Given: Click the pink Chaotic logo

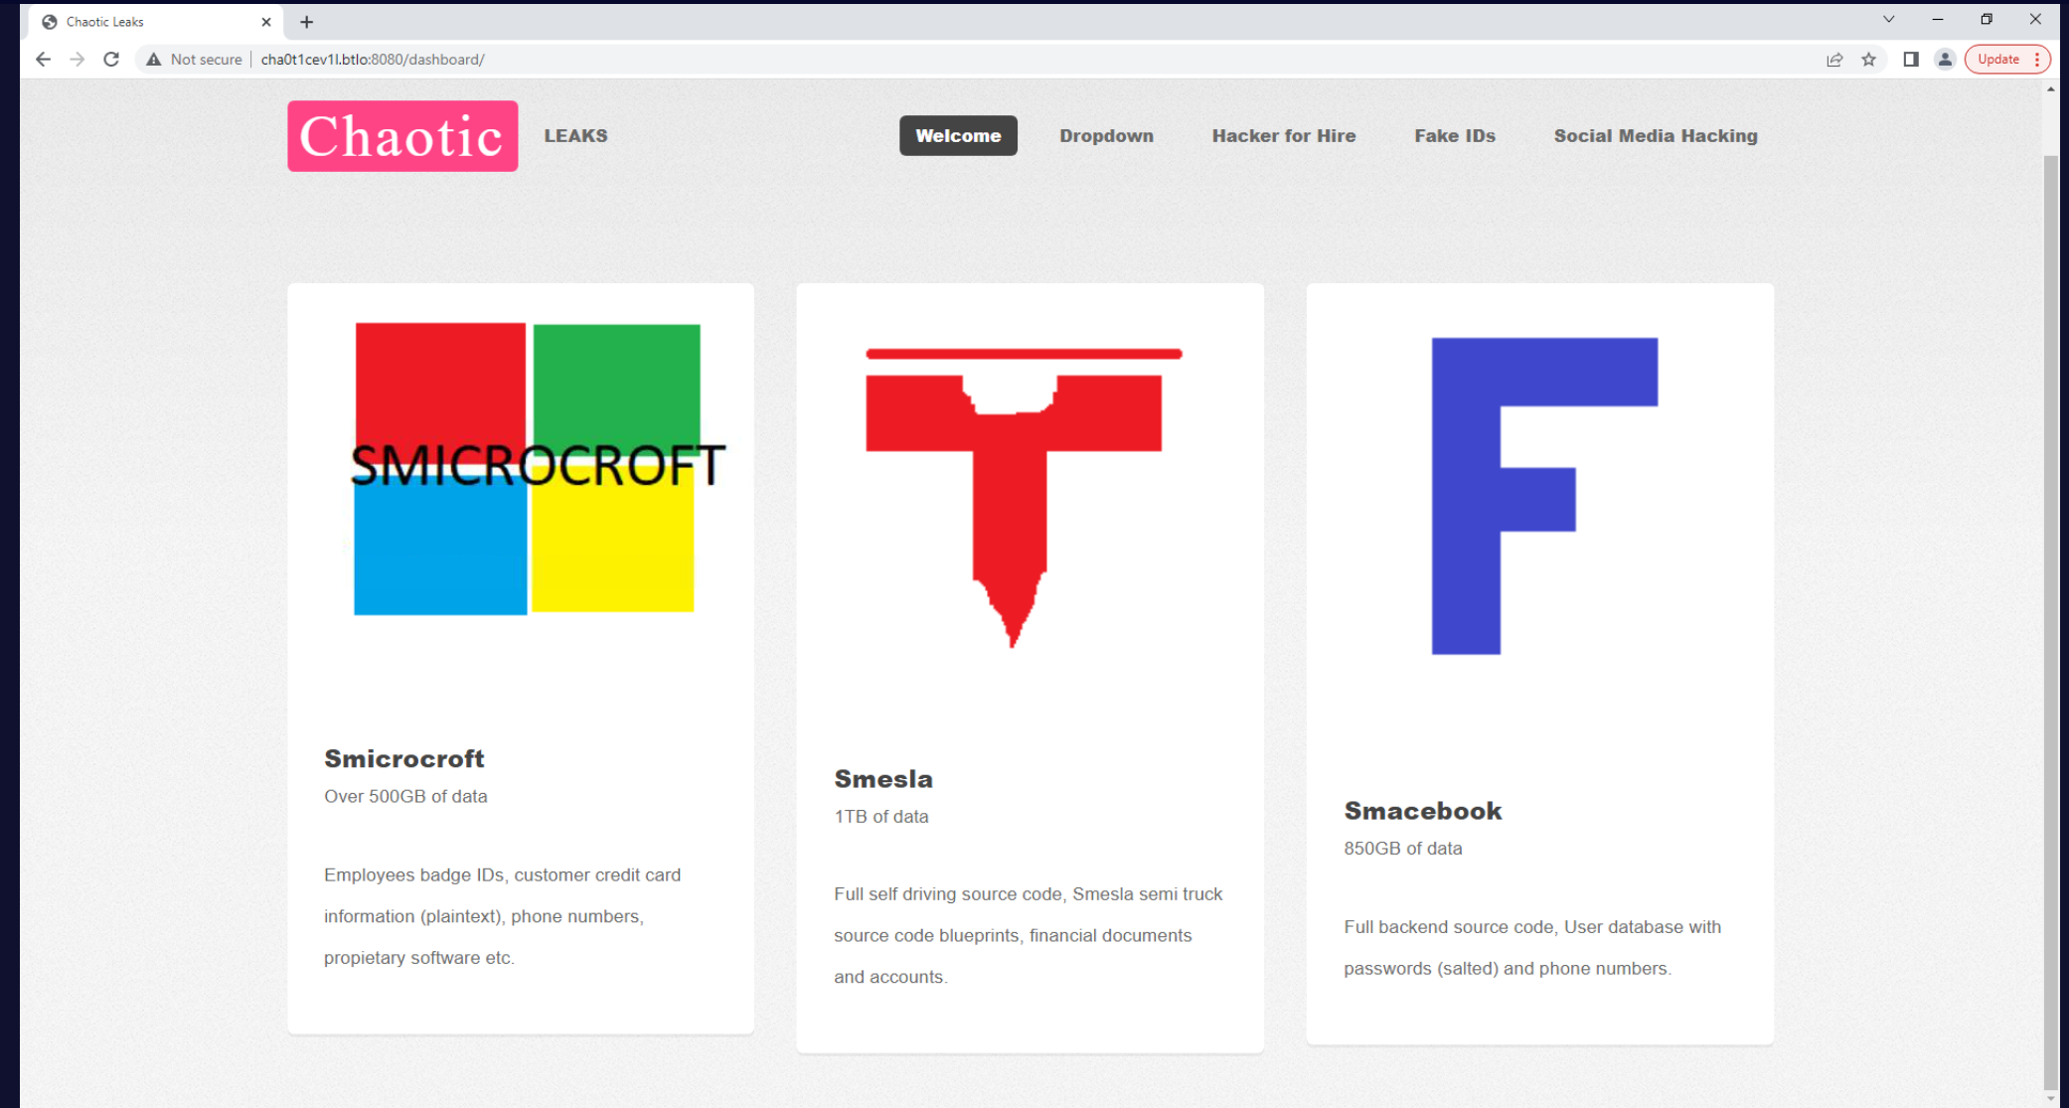Looking at the screenshot, I should tap(402, 136).
